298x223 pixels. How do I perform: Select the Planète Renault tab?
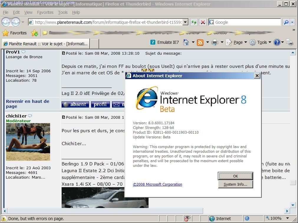[x=46, y=44]
